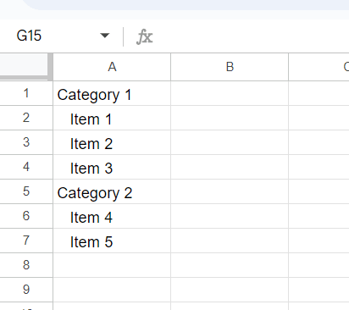Select column B header
This screenshot has width=349, height=310.
click(x=230, y=67)
